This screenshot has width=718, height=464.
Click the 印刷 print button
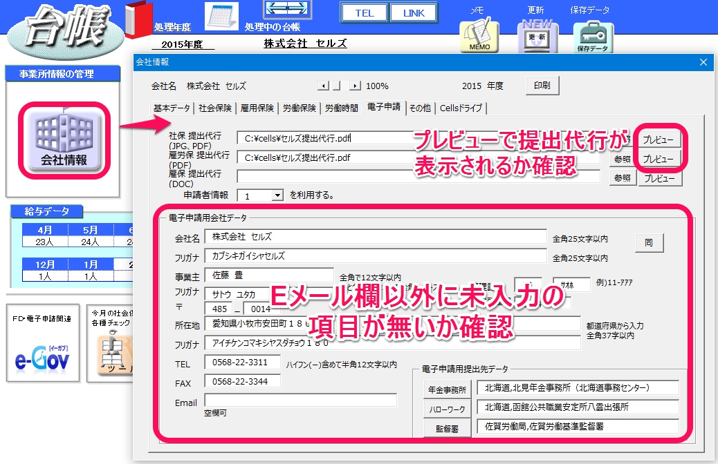coord(542,86)
